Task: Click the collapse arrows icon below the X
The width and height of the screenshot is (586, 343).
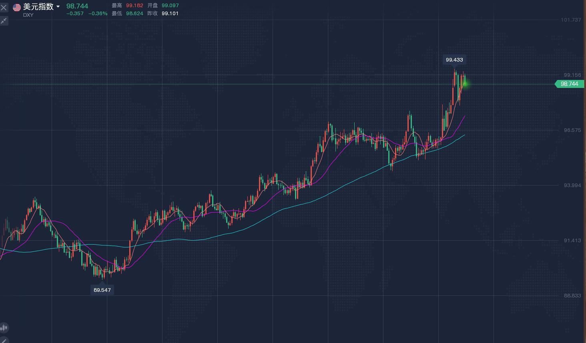Action: coord(4,21)
